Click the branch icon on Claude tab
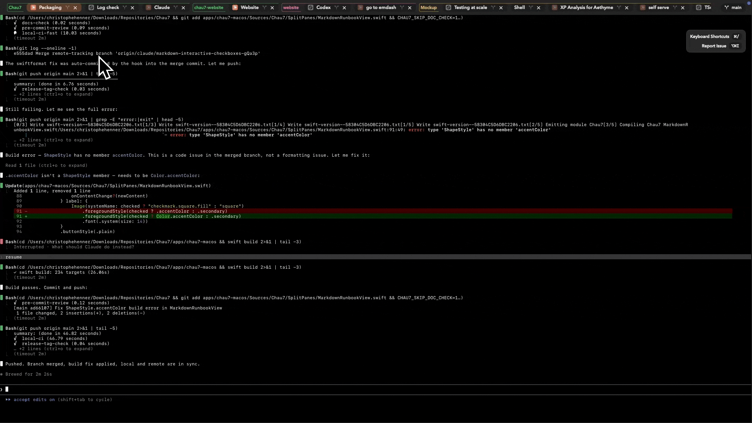Image resolution: width=752 pixels, height=423 pixels. coord(175,7)
